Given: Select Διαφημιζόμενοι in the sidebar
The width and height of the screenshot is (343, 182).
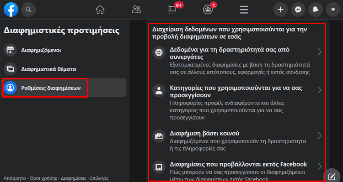Looking at the screenshot, I should (64, 50).
